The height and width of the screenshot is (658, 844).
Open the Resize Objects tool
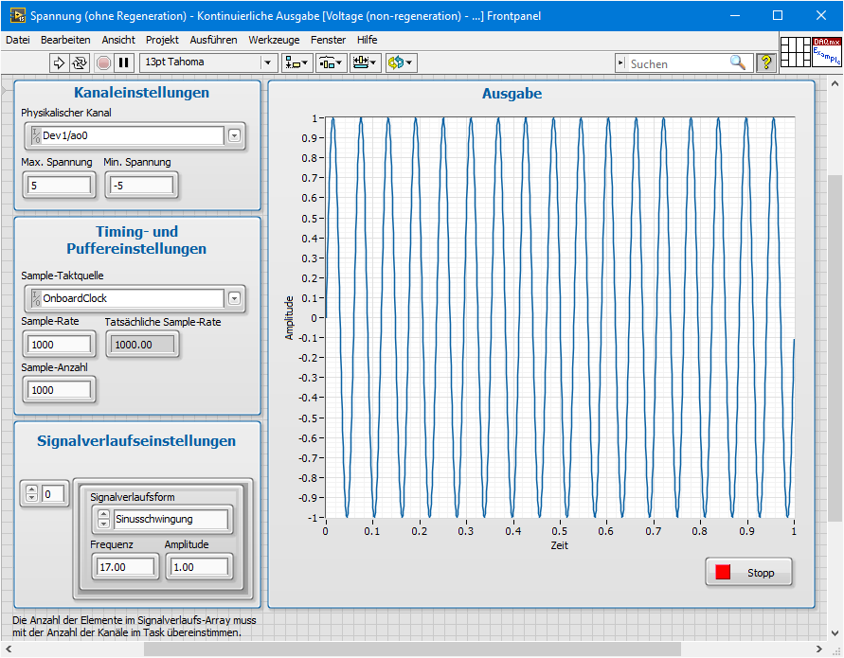364,62
